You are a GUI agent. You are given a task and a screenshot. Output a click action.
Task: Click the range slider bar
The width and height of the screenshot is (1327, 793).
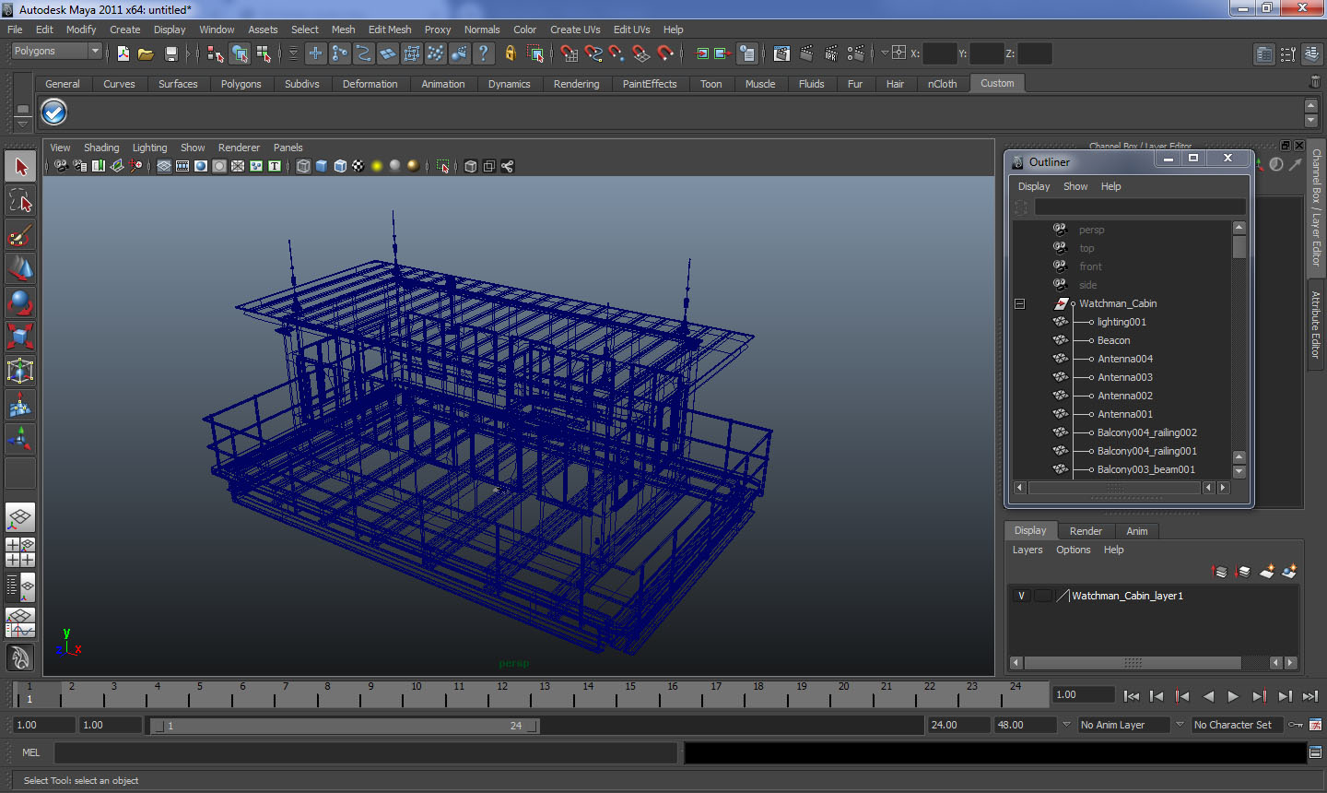coord(345,726)
